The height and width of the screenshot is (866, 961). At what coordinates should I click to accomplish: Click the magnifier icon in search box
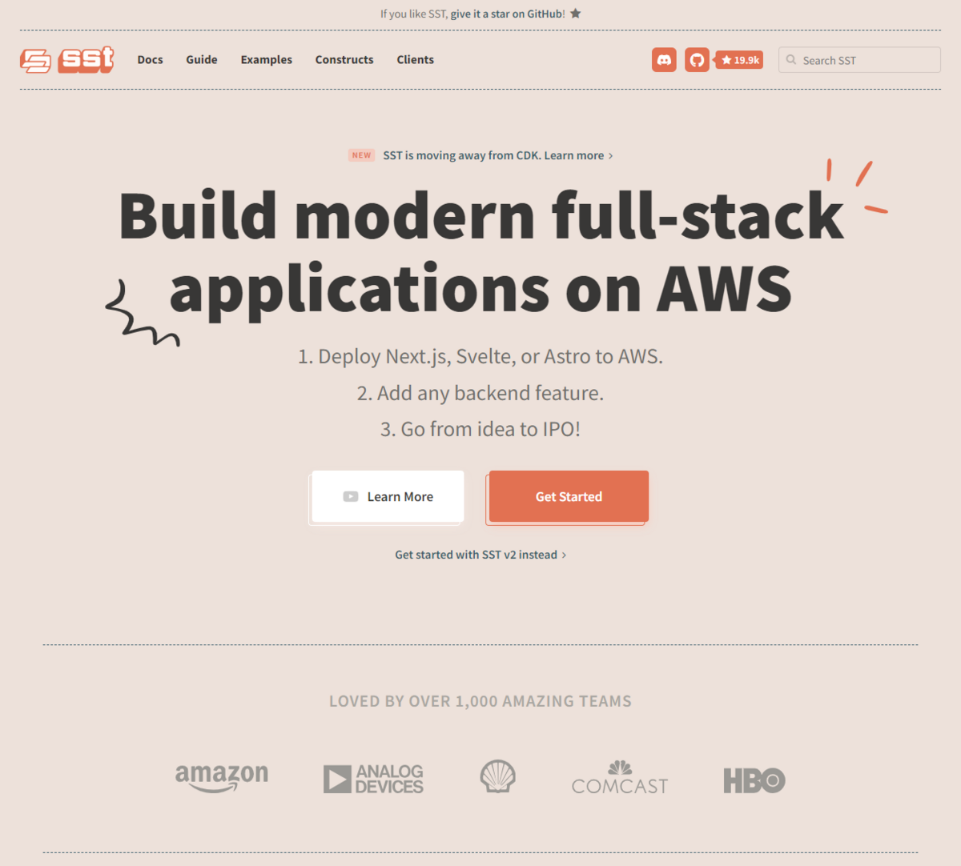point(791,60)
